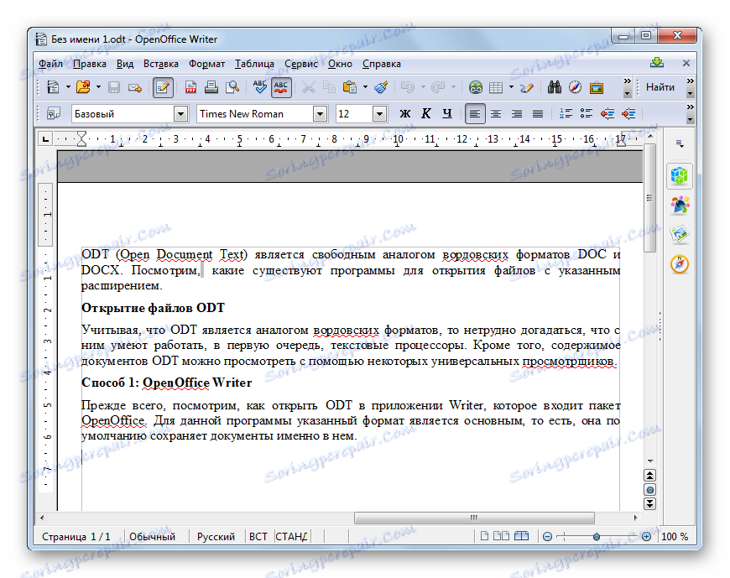The height and width of the screenshot is (578, 730).
Task: Open the Сервис menu
Action: click(x=300, y=64)
